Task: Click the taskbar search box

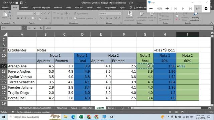Action: (x=35, y=117)
